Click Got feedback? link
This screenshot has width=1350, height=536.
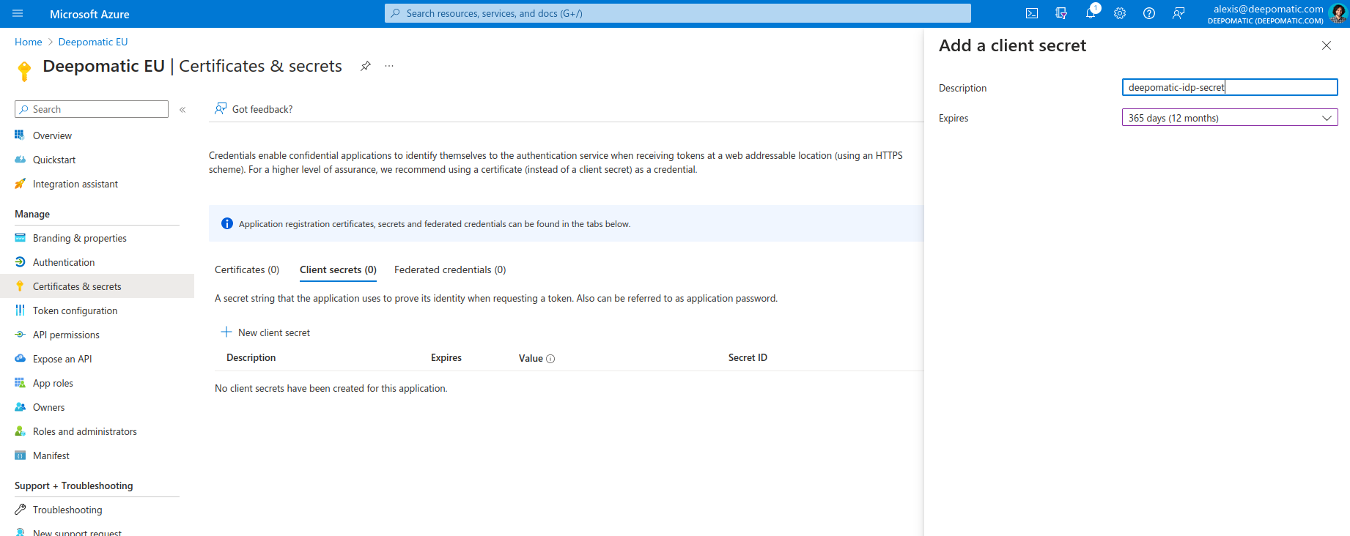coord(254,109)
